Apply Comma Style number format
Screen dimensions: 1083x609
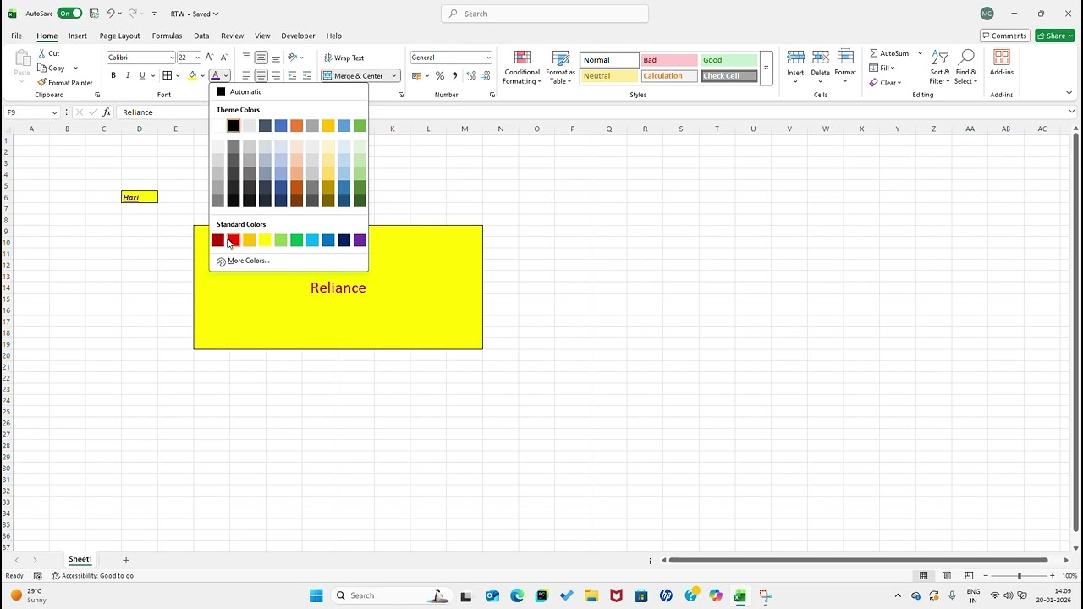[454, 75]
